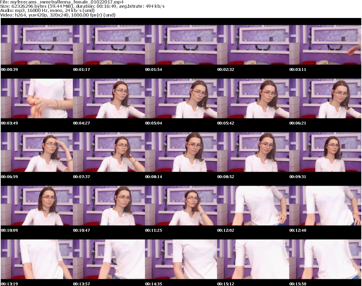Click the 00:15:50 timestamp label

pyautogui.click(x=298, y=284)
